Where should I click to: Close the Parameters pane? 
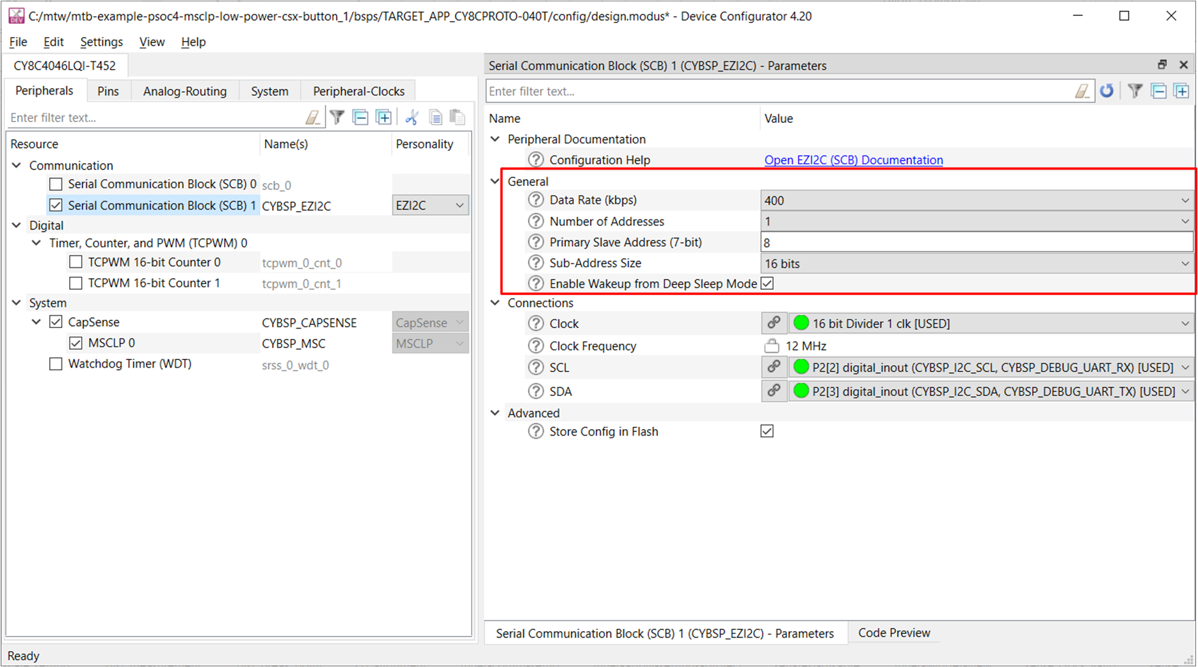(x=1184, y=65)
